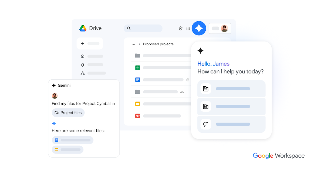Viewport: 324px width, 170px height.
Task: Open Drive settings gear icon
Action: click(x=181, y=28)
